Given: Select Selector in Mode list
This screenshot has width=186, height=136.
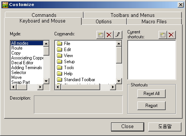Looking at the screenshot, I should (x=27, y=73).
